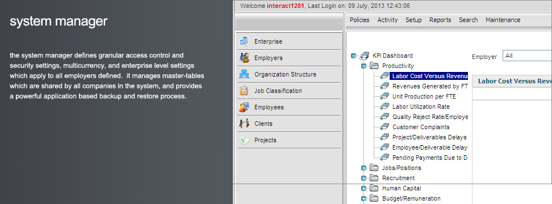The width and height of the screenshot is (552, 204).
Task: Click the Project/Deliverables Delays book icon
Action: 384,137
